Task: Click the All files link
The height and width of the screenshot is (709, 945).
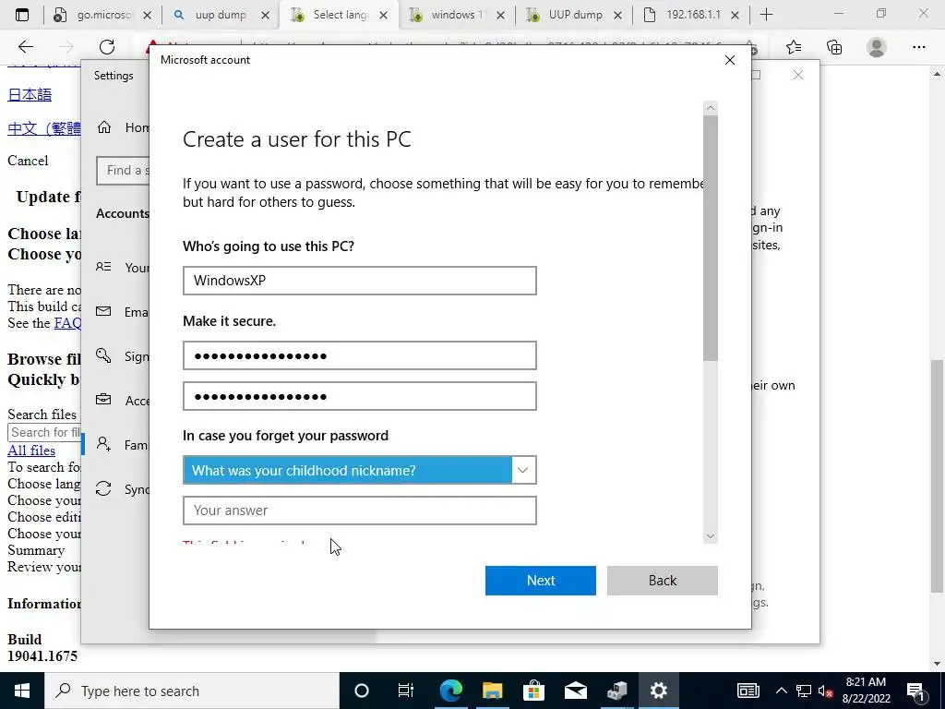Action: coord(31,451)
